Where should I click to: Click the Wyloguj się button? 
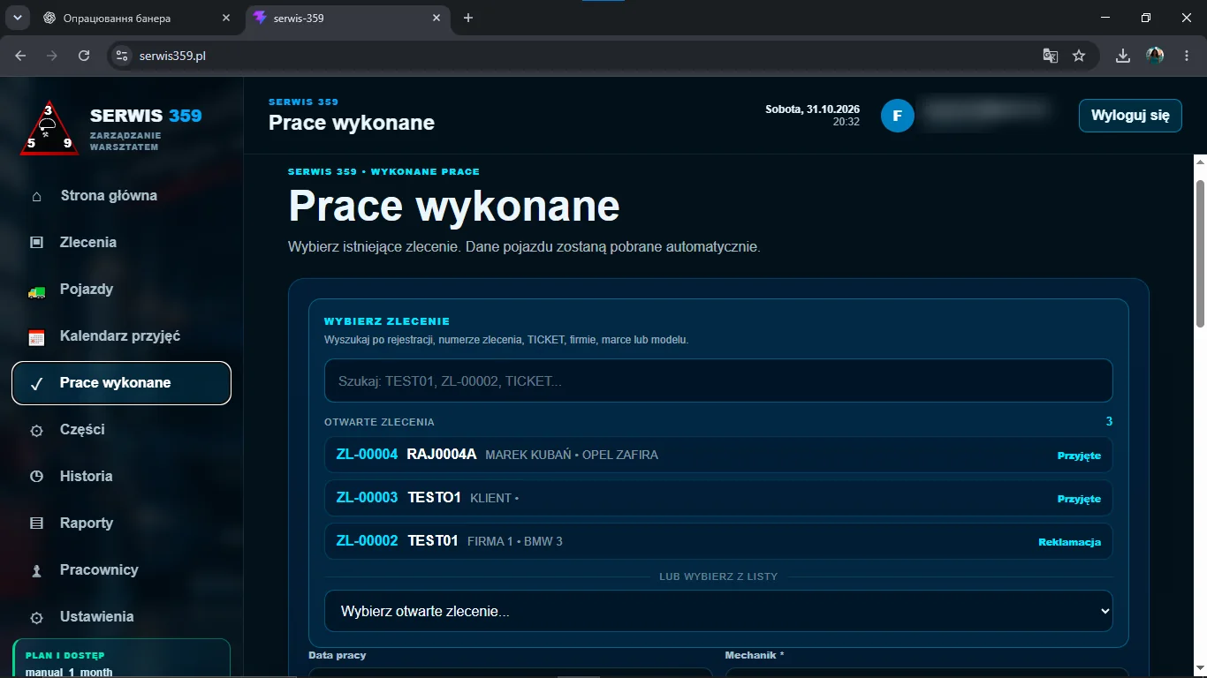[x=1130, y=116]
